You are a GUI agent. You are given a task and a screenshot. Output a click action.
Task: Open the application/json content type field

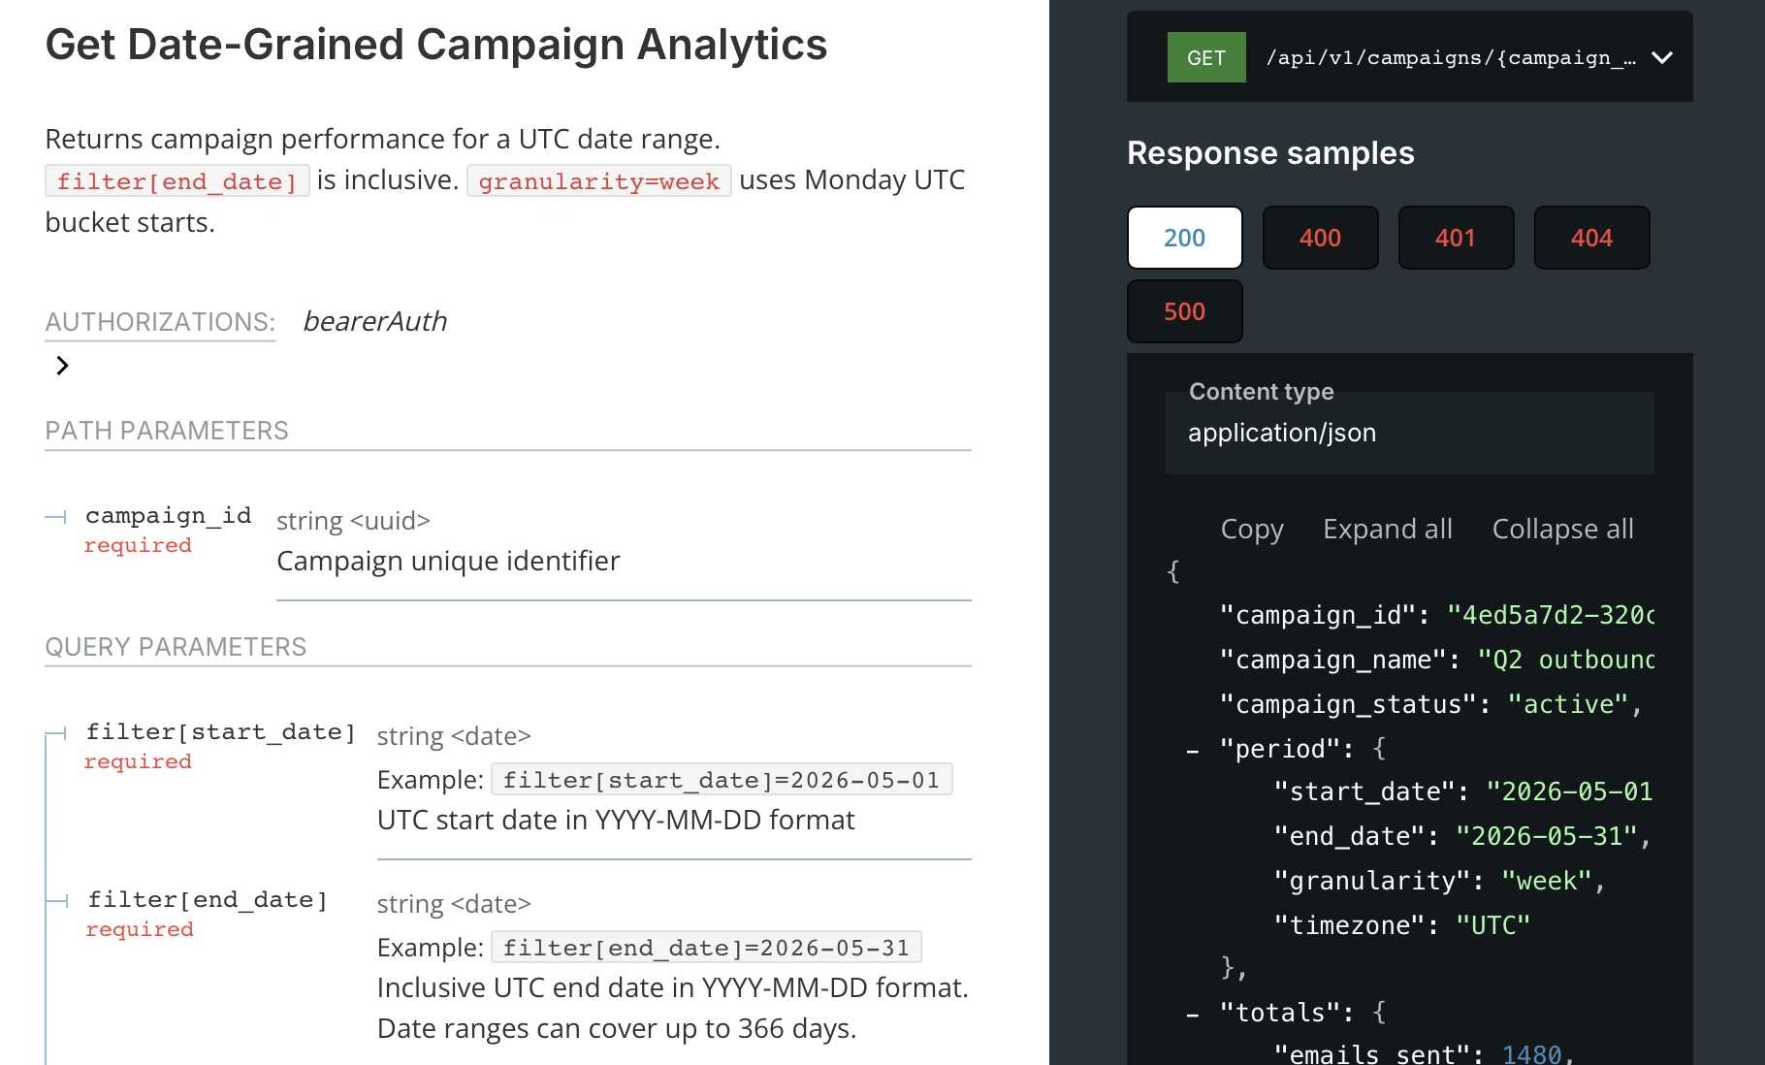(1409, 433)
